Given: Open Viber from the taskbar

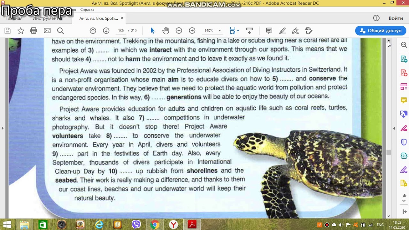Looking at the screenshot, I should click(136, 225).
